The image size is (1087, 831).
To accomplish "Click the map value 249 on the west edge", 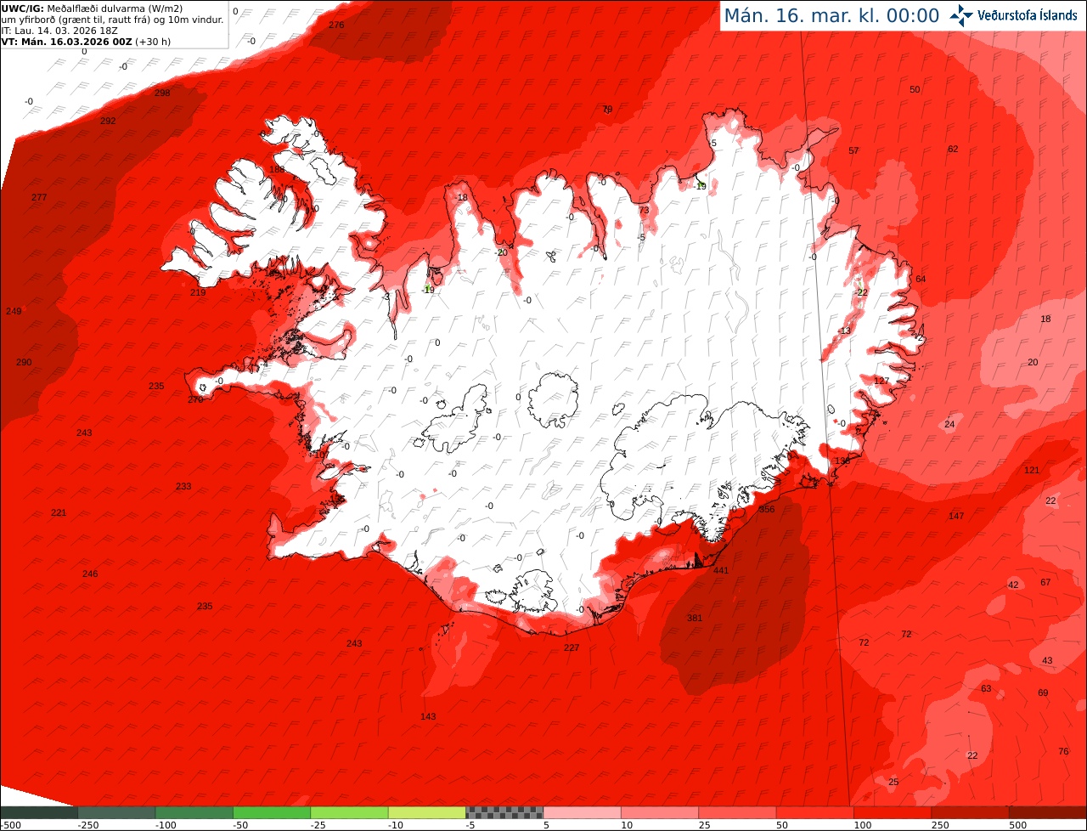I will pyautogui.click(x=14, y=311).
